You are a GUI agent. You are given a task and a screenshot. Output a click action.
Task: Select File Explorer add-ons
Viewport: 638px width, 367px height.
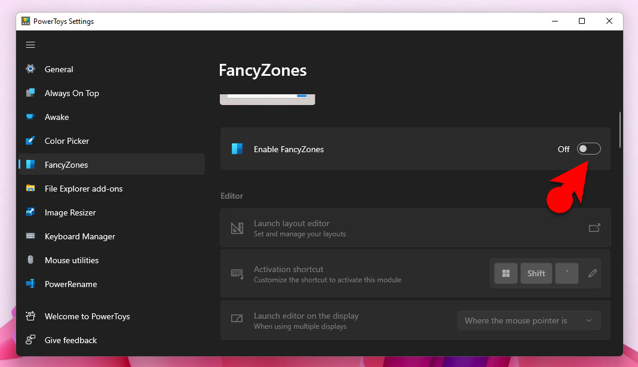pyautogui.click(x=112, y=189)
